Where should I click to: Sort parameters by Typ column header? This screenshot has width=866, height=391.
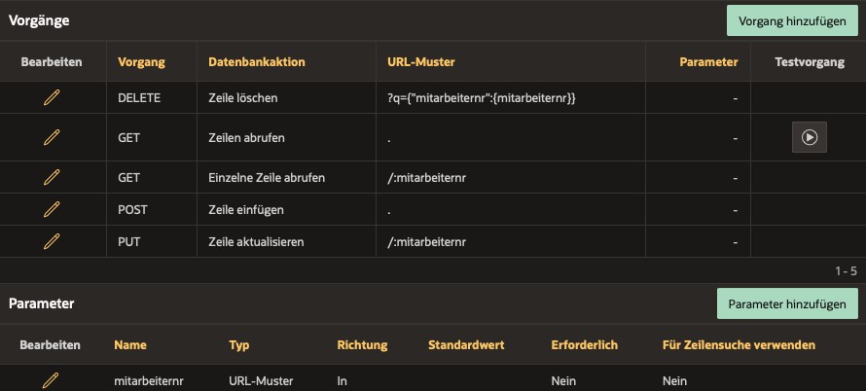coord(238,345)
